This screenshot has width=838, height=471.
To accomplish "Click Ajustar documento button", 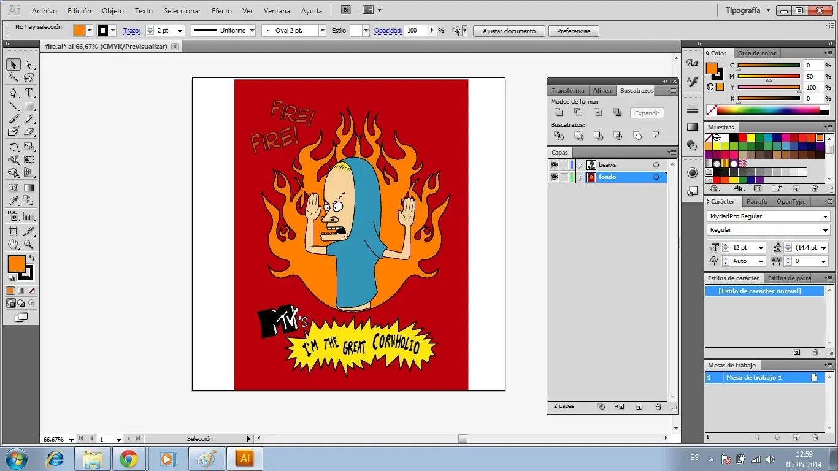I will pyautogui.click(x=509, y=31).
